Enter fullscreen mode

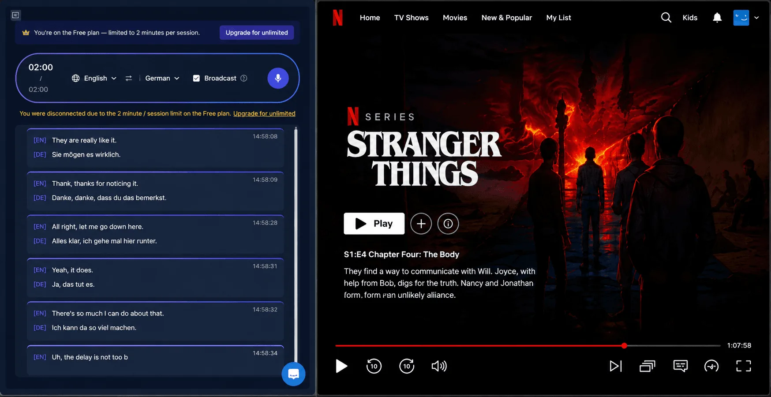pyautogui.click(x=744, y=366)
